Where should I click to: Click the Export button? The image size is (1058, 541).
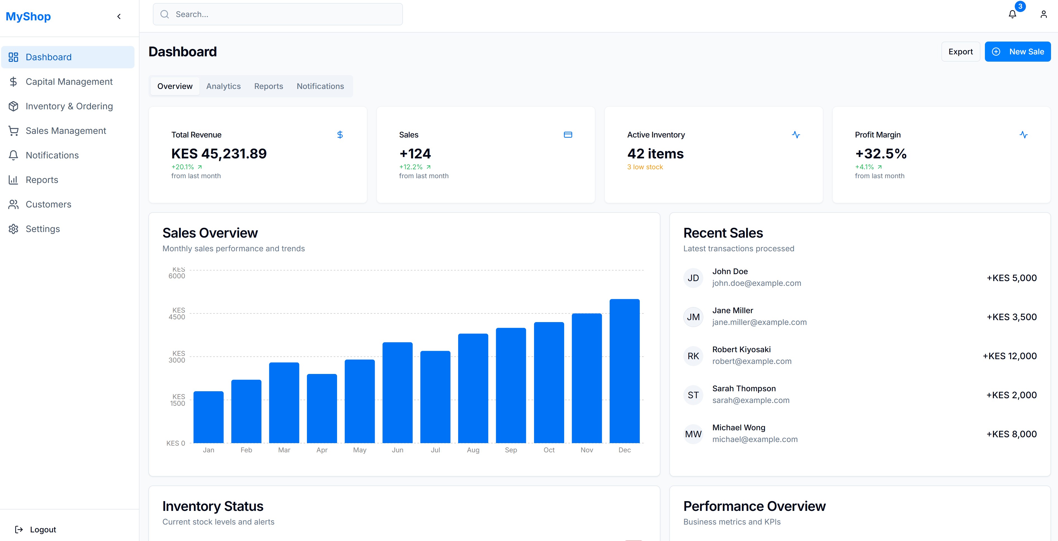960,52
